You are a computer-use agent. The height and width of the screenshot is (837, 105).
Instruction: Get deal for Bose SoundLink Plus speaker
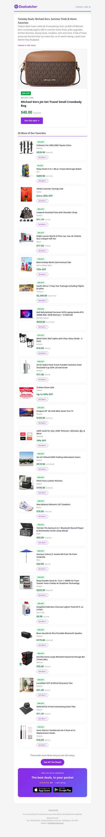pyautogui.click(x=42, y=645)
